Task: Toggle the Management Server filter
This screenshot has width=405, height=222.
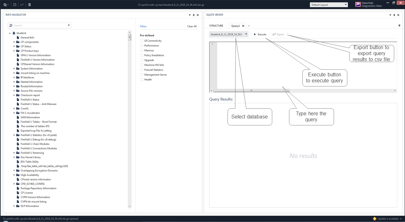Action: click(142, 75)
